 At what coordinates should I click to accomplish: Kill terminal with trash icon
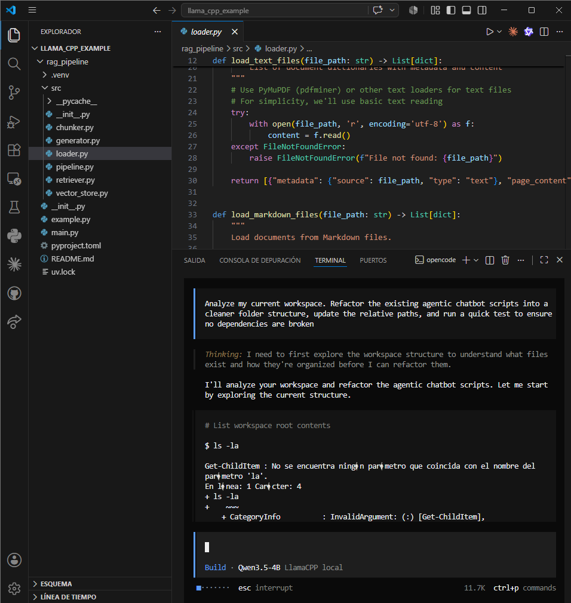[505, 260]
